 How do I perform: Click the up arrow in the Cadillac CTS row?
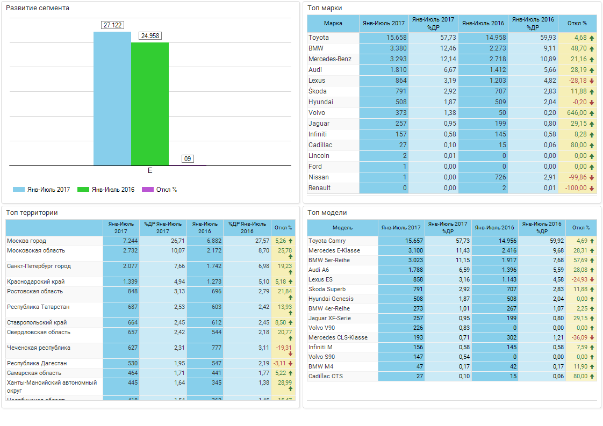(x=592, y=377)
